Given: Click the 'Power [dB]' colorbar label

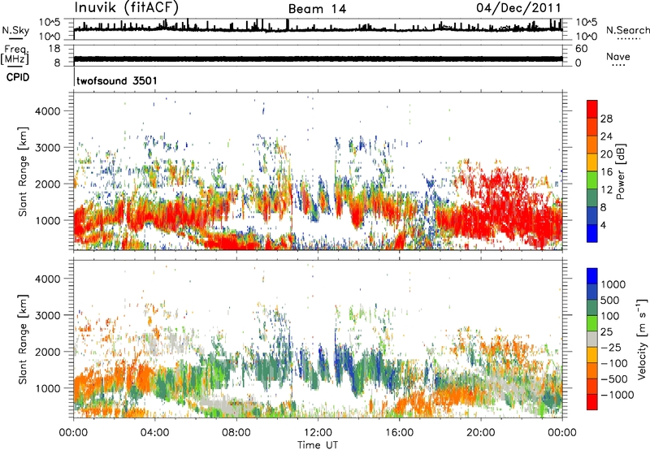Looking at the screenshot, I should pyautogui.click(x=621, y=171).
